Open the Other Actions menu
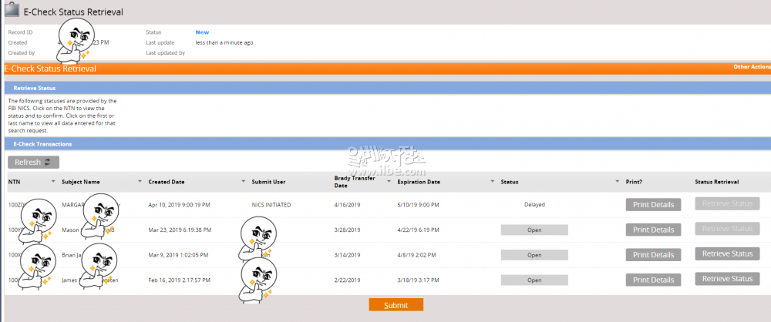This screenshot has width=771, height=322. 751,67
